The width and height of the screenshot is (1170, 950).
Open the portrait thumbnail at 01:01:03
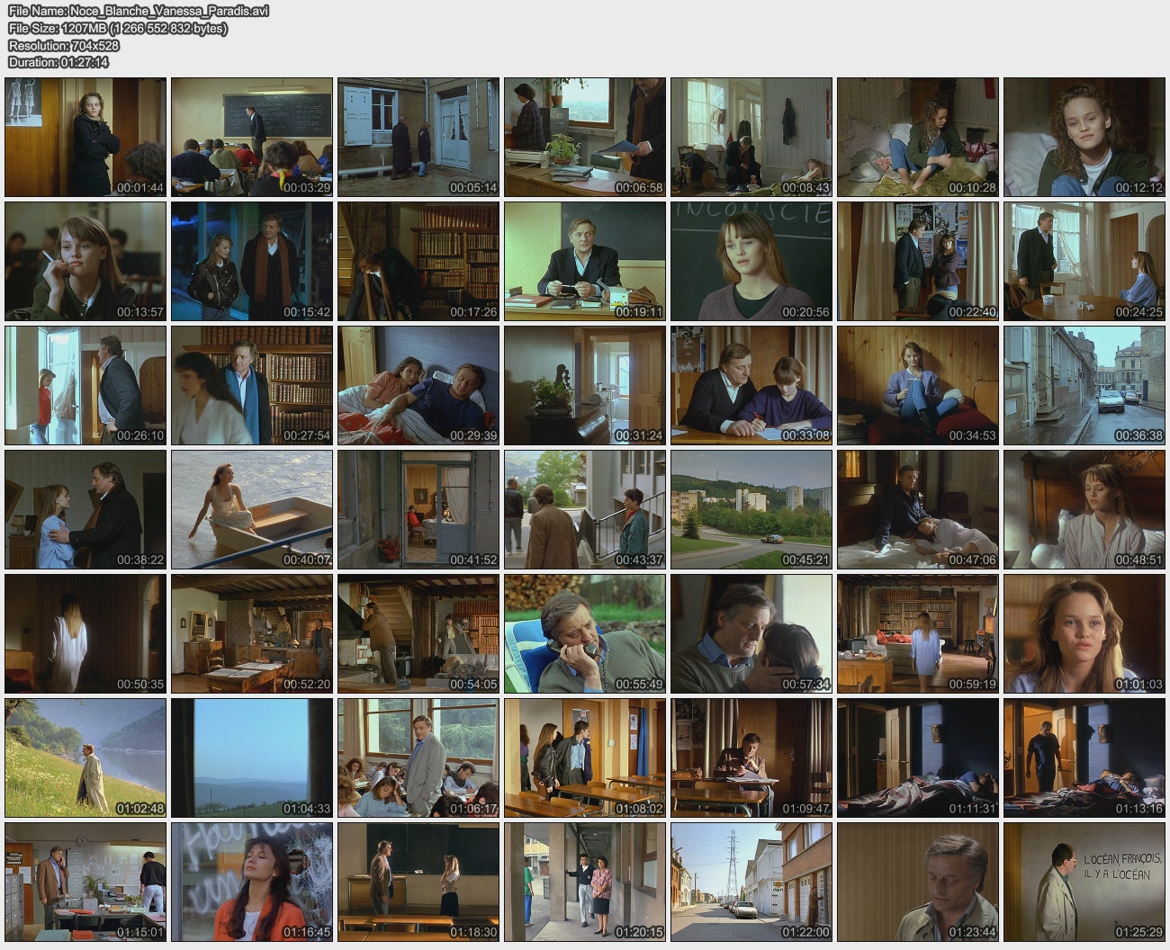tap(1084, 633)
